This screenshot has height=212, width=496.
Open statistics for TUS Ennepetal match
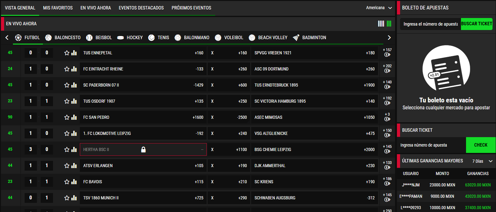[74, 53]
